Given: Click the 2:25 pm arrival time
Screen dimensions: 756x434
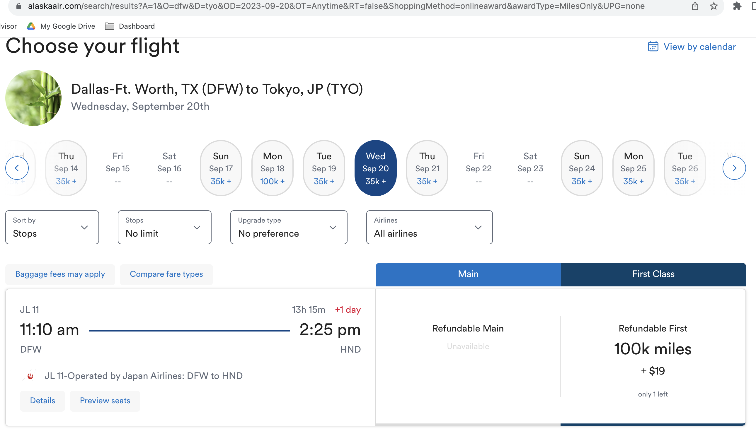Looking at the screenshot, I should 330,330.
